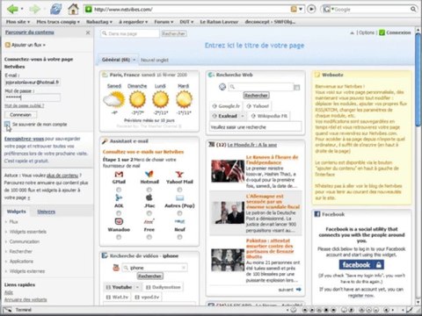Select the Wanadoo provider icon

[119, 221]
